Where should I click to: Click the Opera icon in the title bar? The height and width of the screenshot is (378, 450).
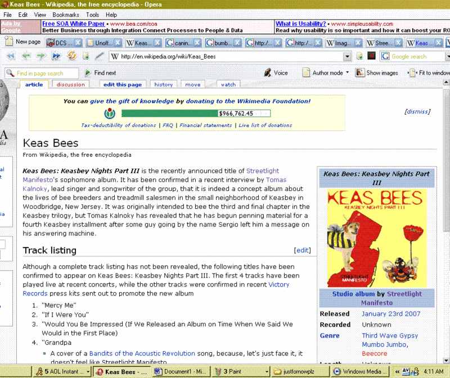pos(5,4)
